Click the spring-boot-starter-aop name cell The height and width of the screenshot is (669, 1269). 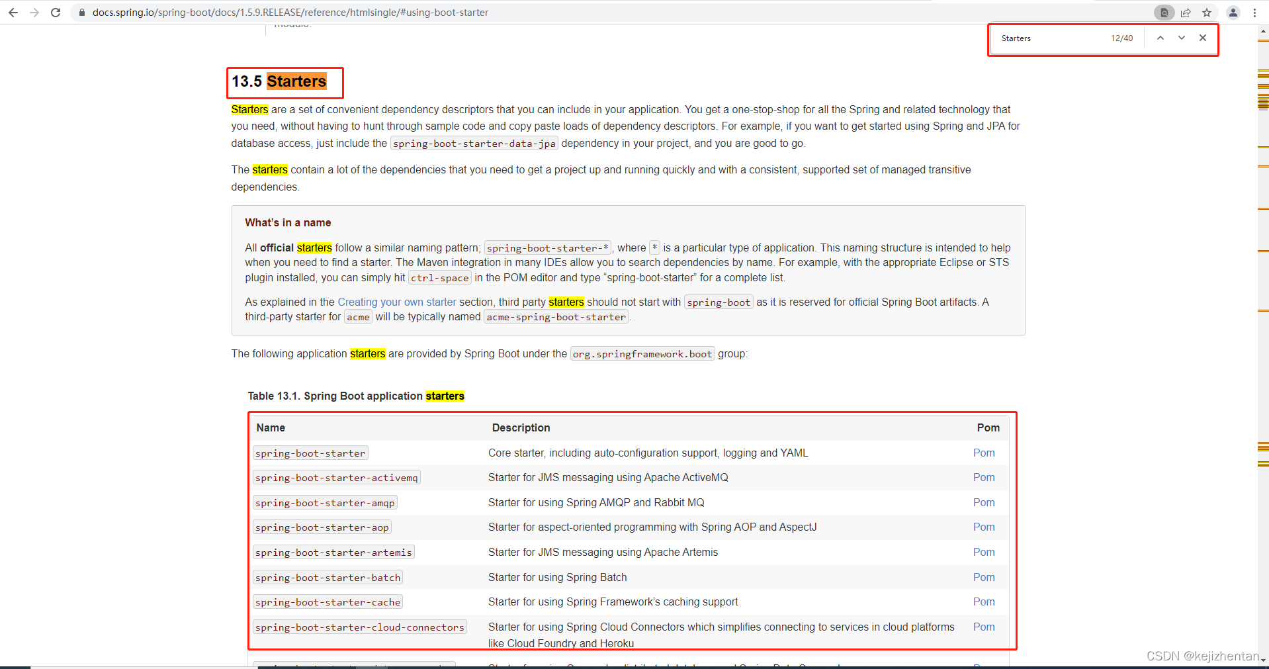[322, 527]
